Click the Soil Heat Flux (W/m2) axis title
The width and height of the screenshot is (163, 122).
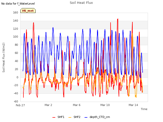(4, 57)
